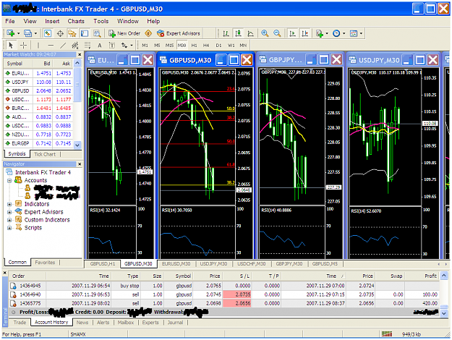The image size is (452, 340).
Task: Toggle the Market Watch panel icon
Action: coord(48,33)
